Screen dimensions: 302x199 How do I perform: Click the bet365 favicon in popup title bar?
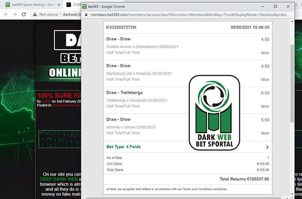click(x=85, y=6)
